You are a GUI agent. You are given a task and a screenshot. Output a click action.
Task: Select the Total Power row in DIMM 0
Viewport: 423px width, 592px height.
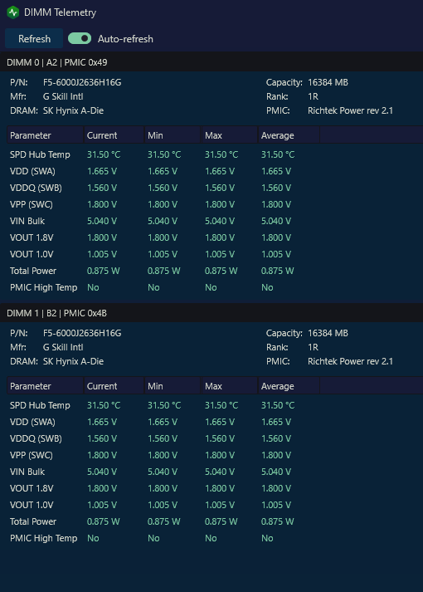point(215,271)
